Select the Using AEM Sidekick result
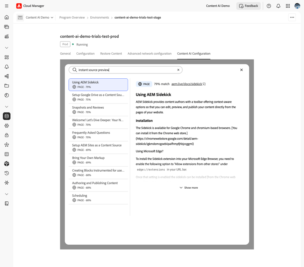 pyautogui.click(x=98, y=84)
